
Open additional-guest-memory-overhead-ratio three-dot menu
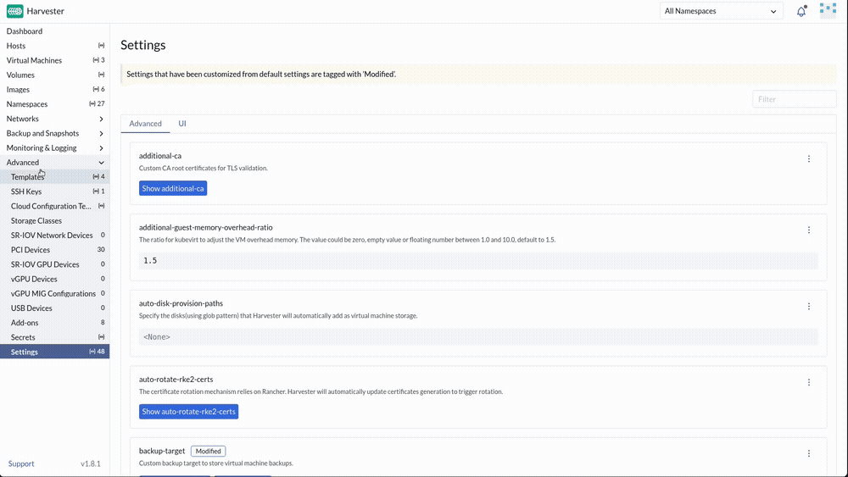[x=808, y=230]
